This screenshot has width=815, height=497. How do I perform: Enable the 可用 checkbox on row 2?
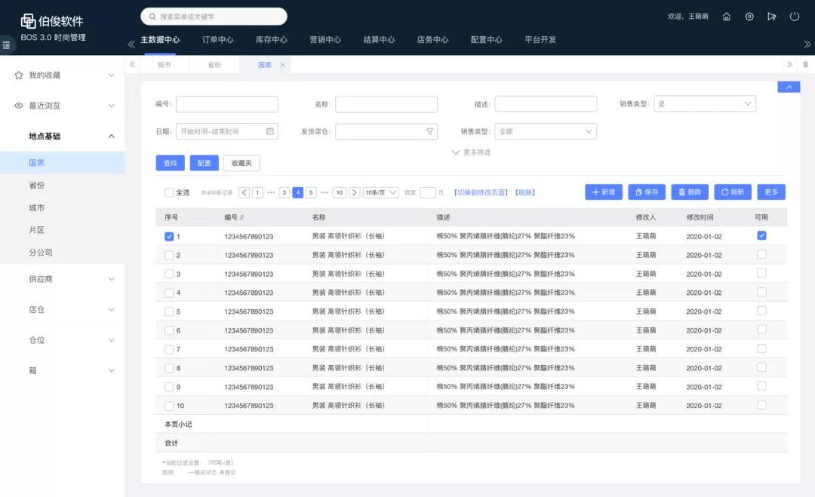tap(762, 254)
